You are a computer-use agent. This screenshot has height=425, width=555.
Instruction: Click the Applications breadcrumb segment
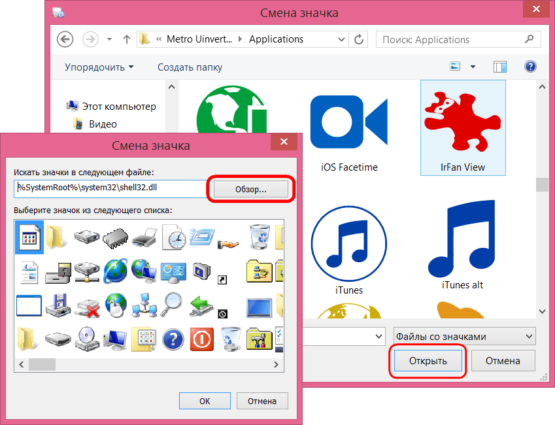pos(276,39)
